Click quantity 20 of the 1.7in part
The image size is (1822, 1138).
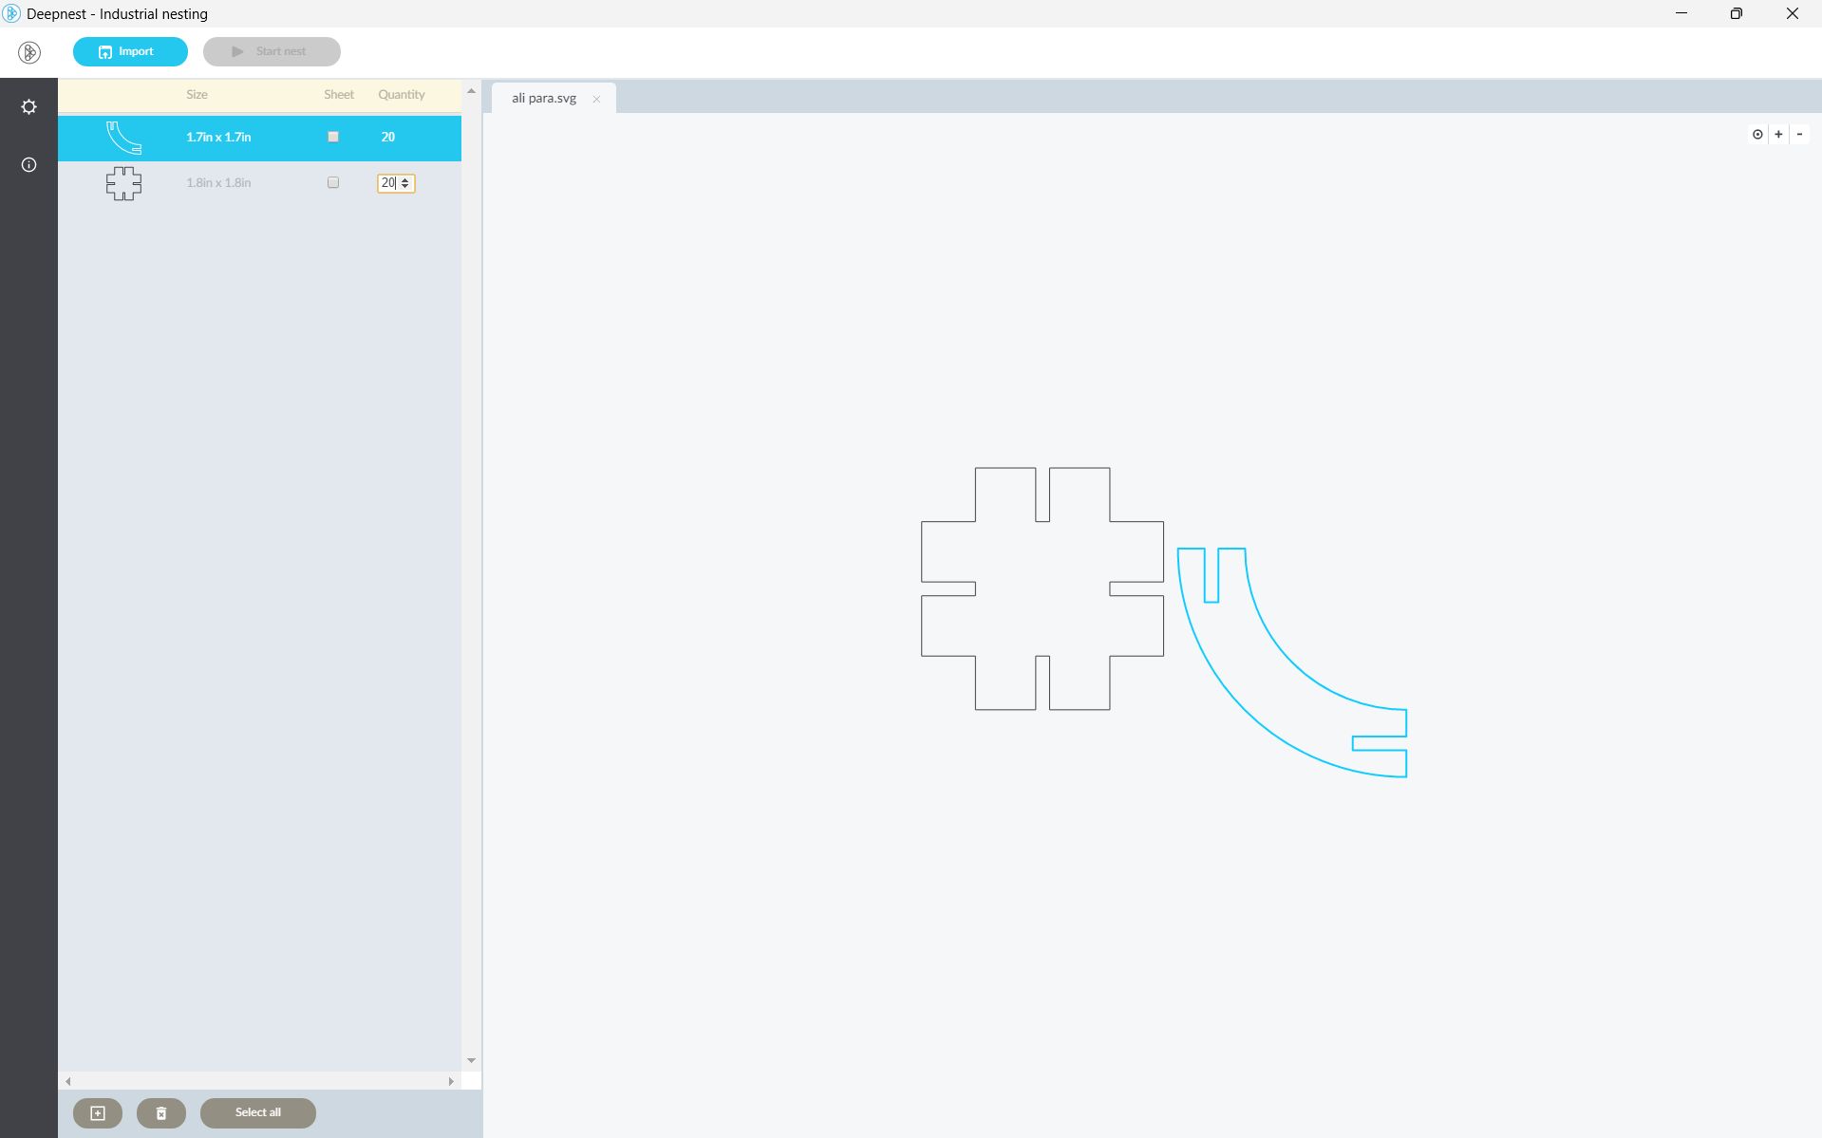pos(388,137)
